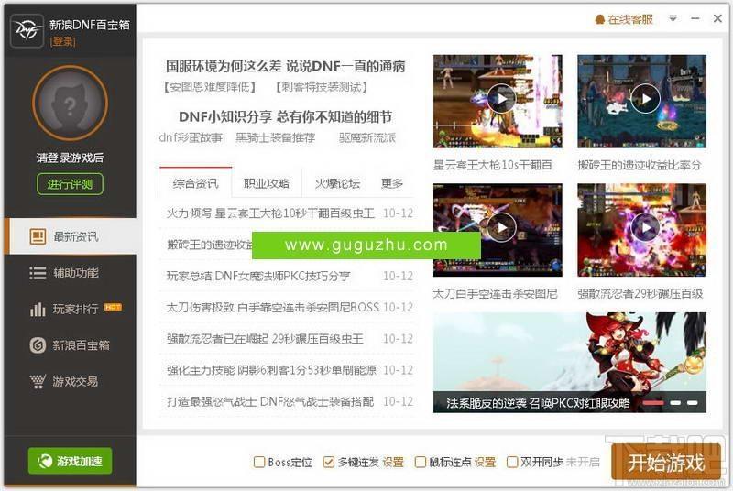This screenshot has height=491, width=733.
Task: Toggle the Boss定位 checkbox
Action: tap(259, 462)
